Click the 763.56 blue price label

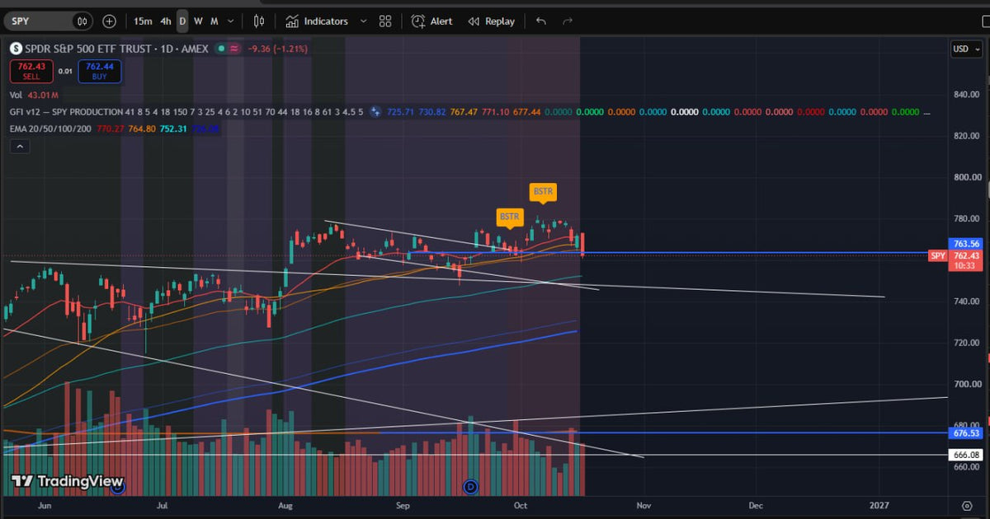pyautogui.click(x=966, y=244)
